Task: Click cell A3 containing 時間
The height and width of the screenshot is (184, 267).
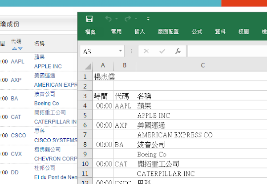Action: 103,96
